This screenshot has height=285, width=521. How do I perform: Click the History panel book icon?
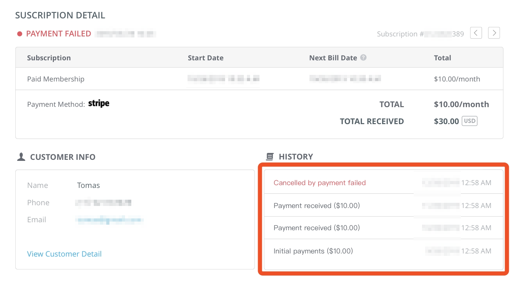click(270, 156)
